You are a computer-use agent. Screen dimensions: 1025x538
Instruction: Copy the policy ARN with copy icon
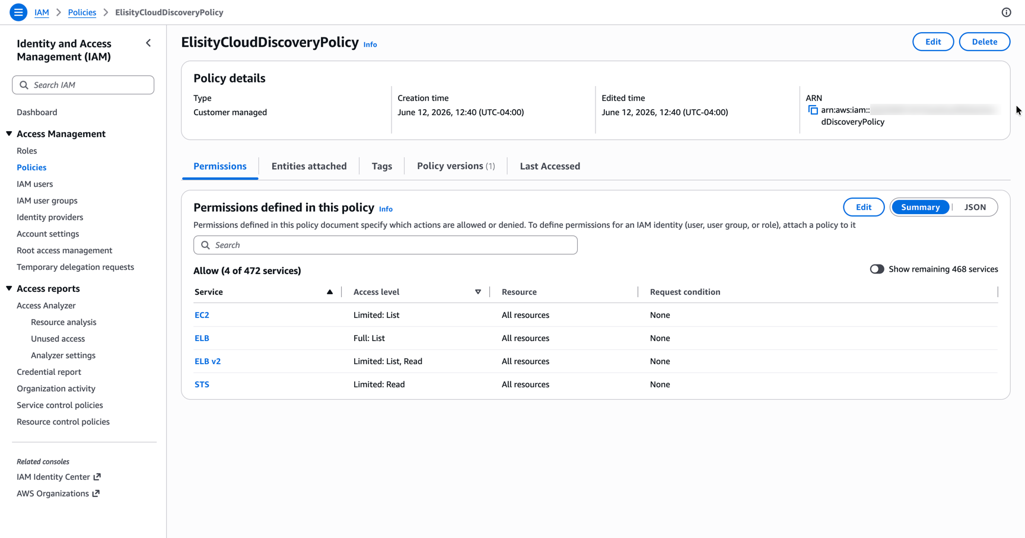[813, 110]
